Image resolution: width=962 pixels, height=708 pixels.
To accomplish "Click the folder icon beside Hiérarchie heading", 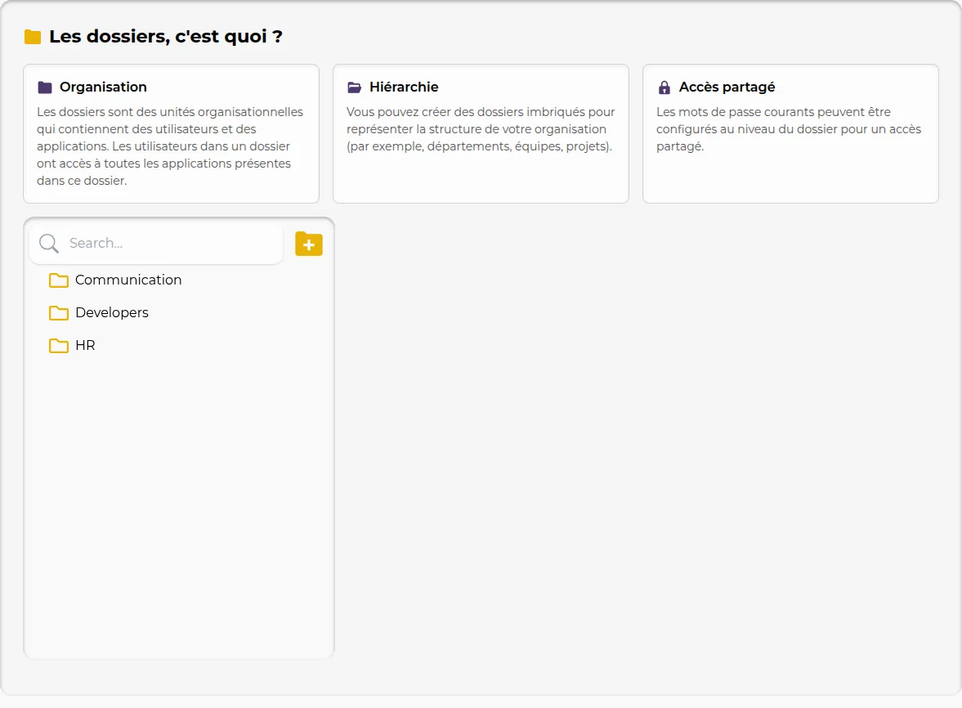I will pyautogui.click(x=354, y=87).
